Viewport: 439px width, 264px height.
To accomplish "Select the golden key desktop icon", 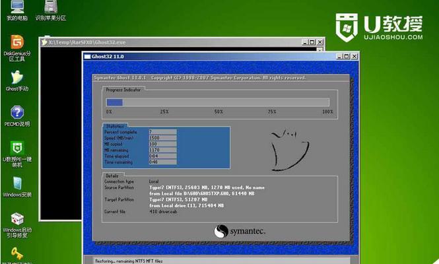I will coord(17,253).
